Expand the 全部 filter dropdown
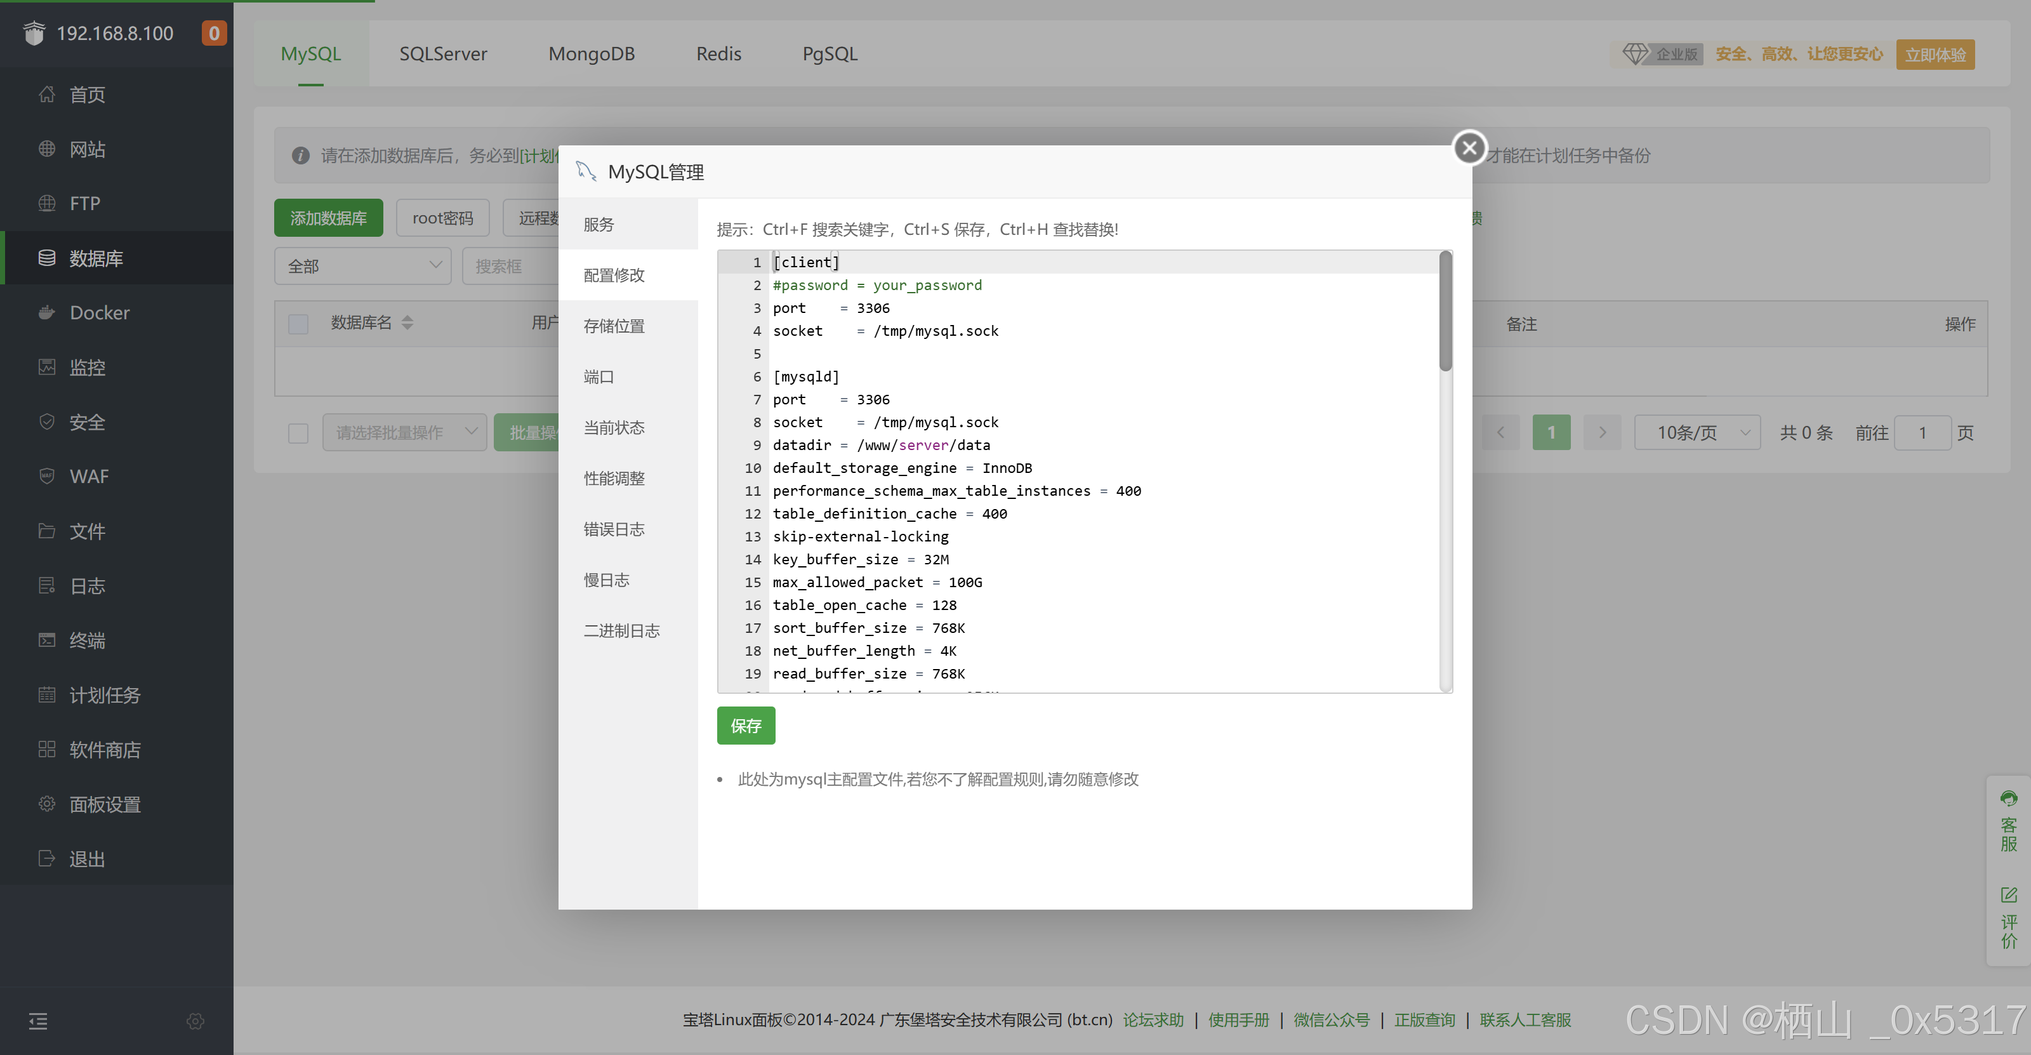Viewport: 2031px width, 1055px height. pyautogui.click(x=362, y=267)
